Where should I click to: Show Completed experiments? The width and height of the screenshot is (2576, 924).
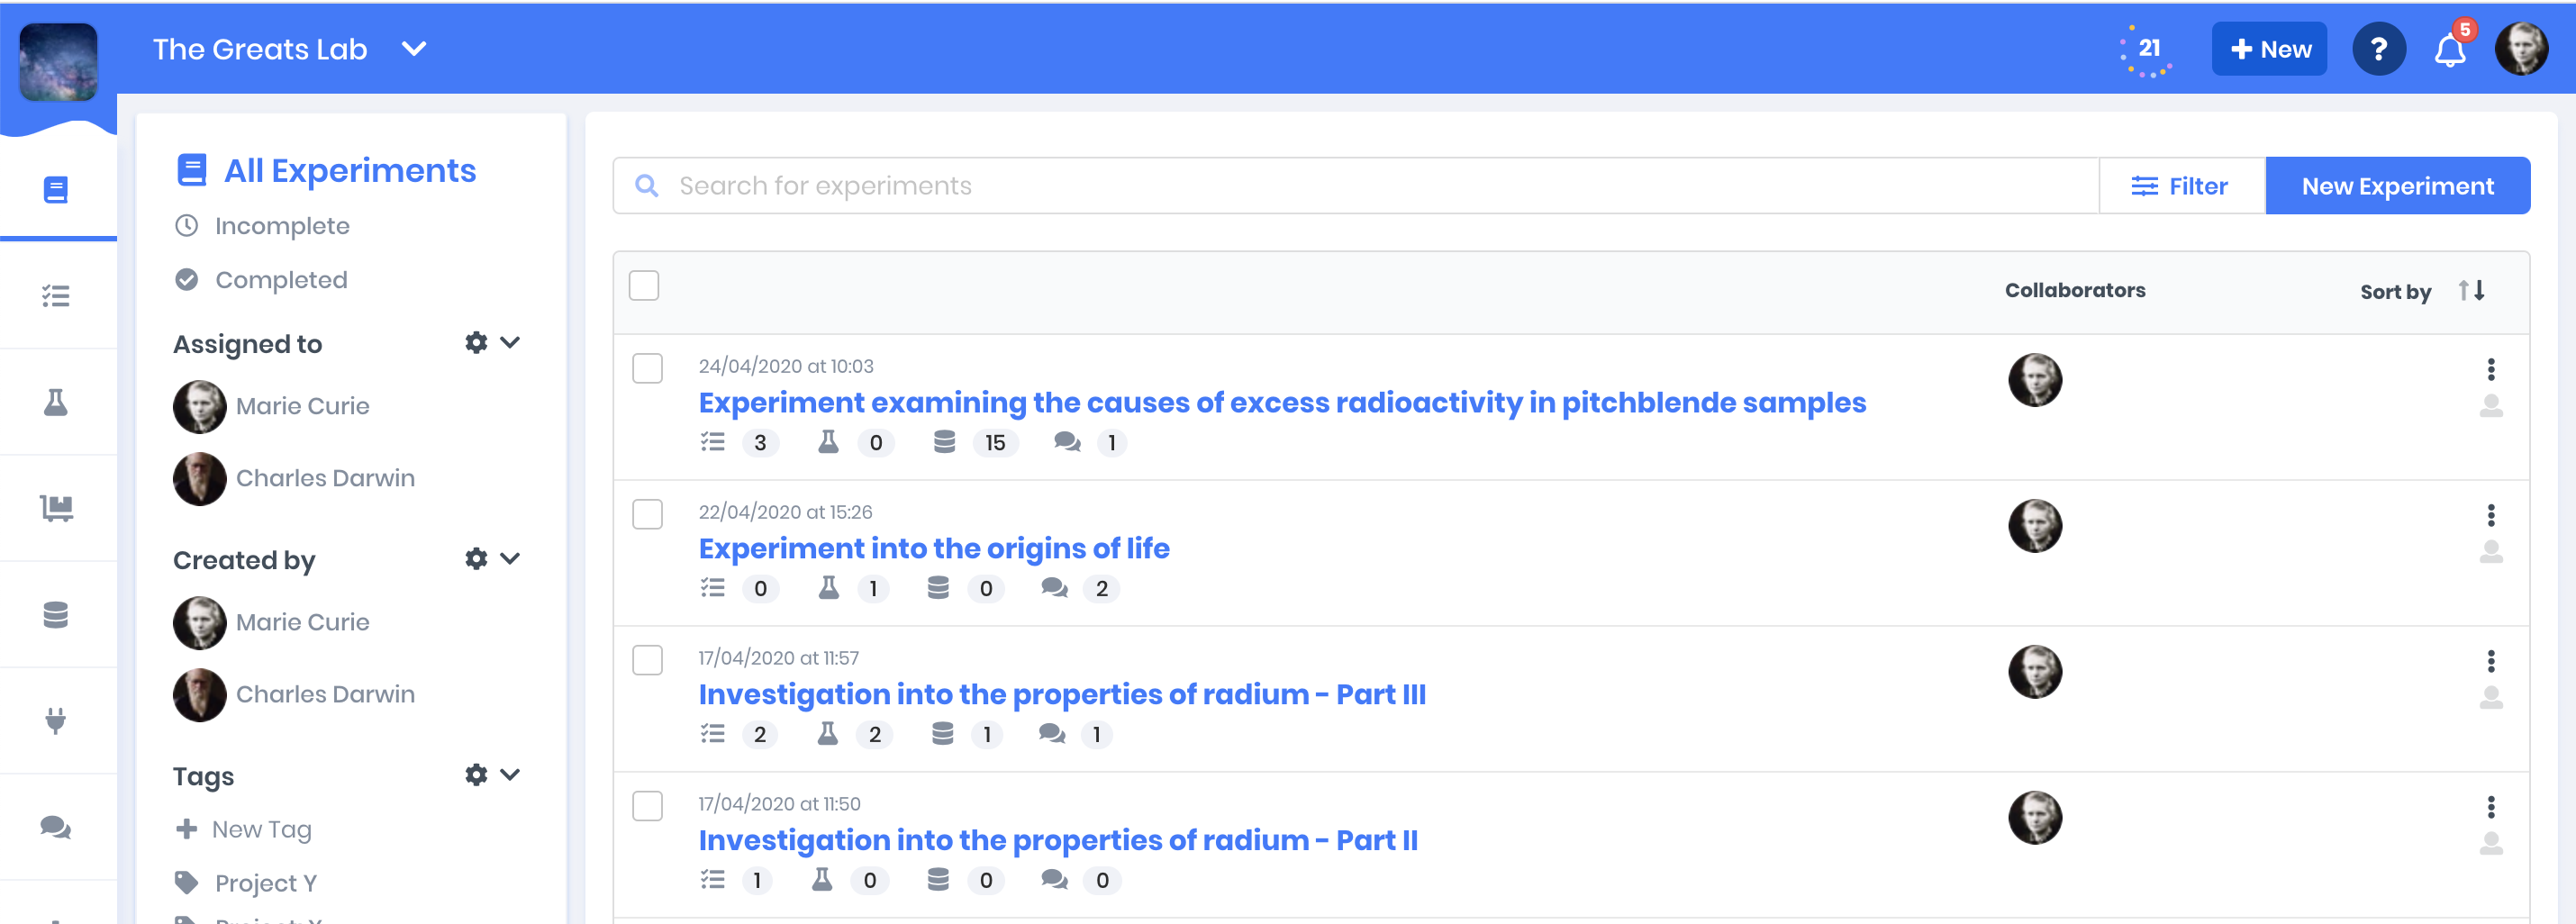[281, 280]
